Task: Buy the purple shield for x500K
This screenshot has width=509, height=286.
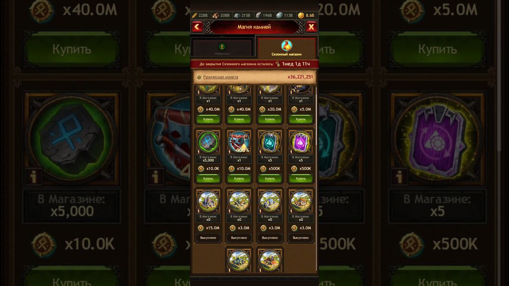Action: 301,179
